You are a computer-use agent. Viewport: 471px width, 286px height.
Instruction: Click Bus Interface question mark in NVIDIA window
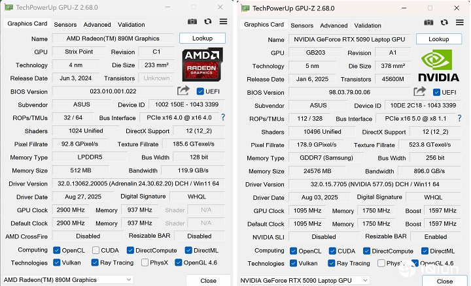point(459,119)
